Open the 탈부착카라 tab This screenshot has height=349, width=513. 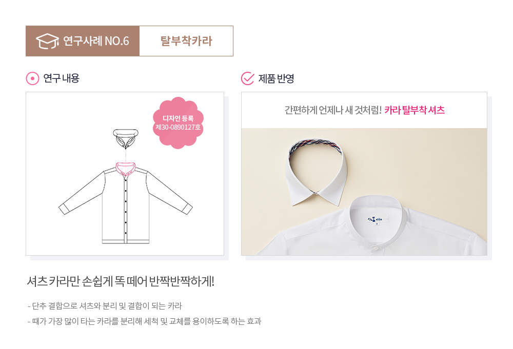[186, 41]
